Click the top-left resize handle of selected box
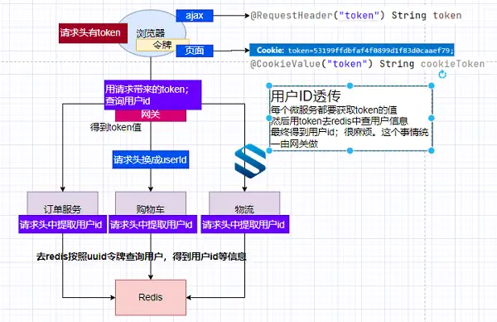 click(x=269, y=85)
